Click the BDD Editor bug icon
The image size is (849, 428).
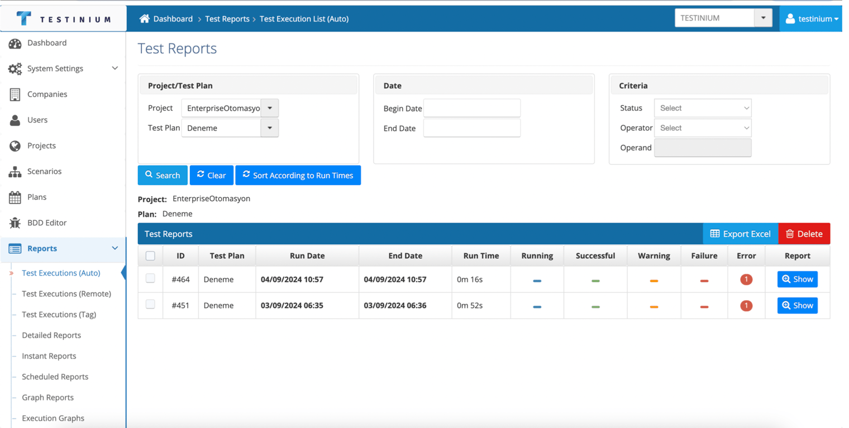15,223
